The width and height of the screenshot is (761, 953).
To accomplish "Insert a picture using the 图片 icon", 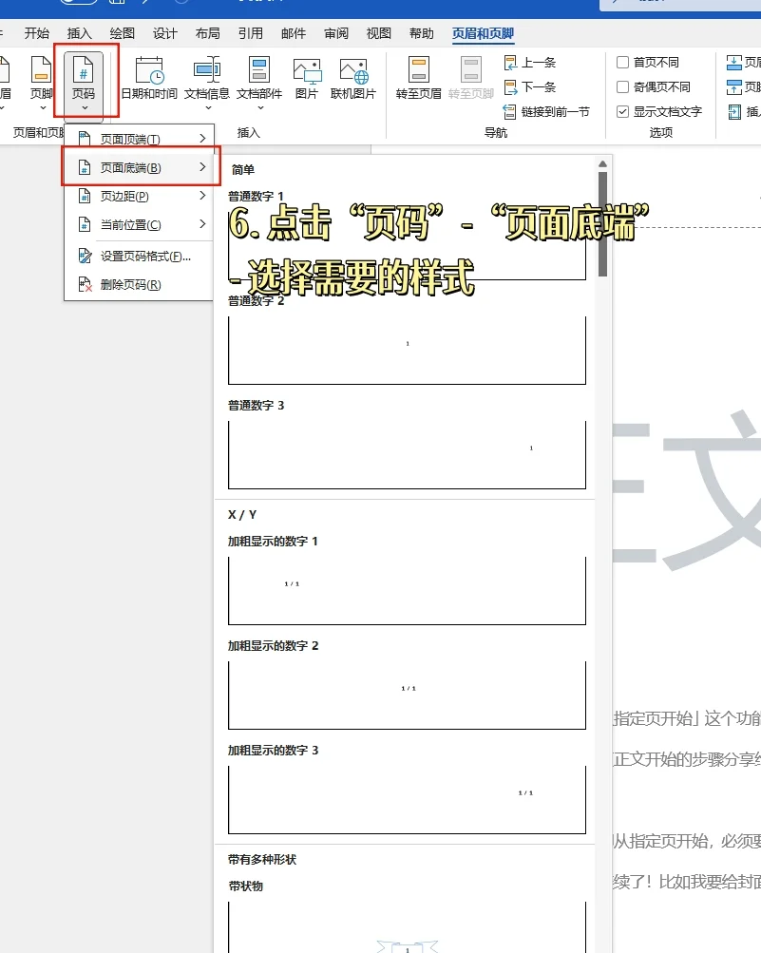I will pos(306,73).
